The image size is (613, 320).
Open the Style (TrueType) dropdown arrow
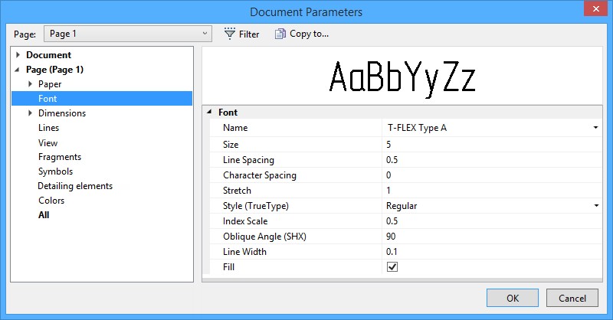pyautogui.click(x=595, y=206)
